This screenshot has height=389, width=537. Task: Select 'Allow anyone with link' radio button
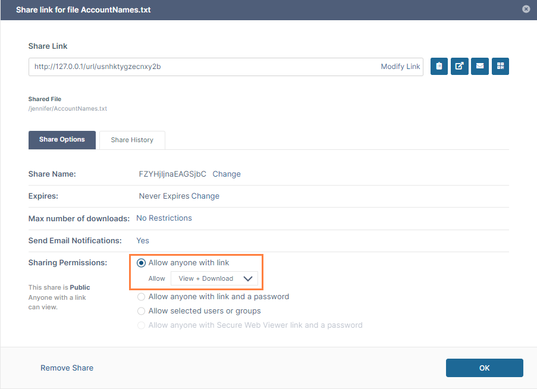[142, 263]
